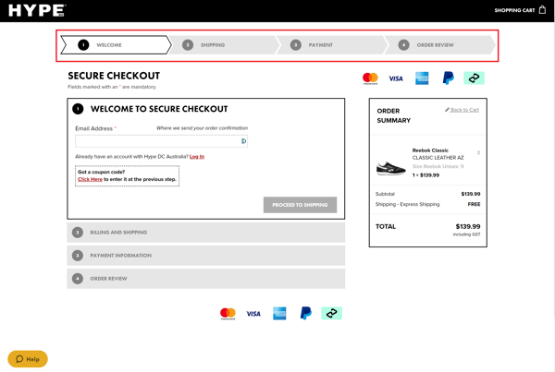Click the Proceed to Shipping button
The image size is (555, 372).
click(300, 205)
